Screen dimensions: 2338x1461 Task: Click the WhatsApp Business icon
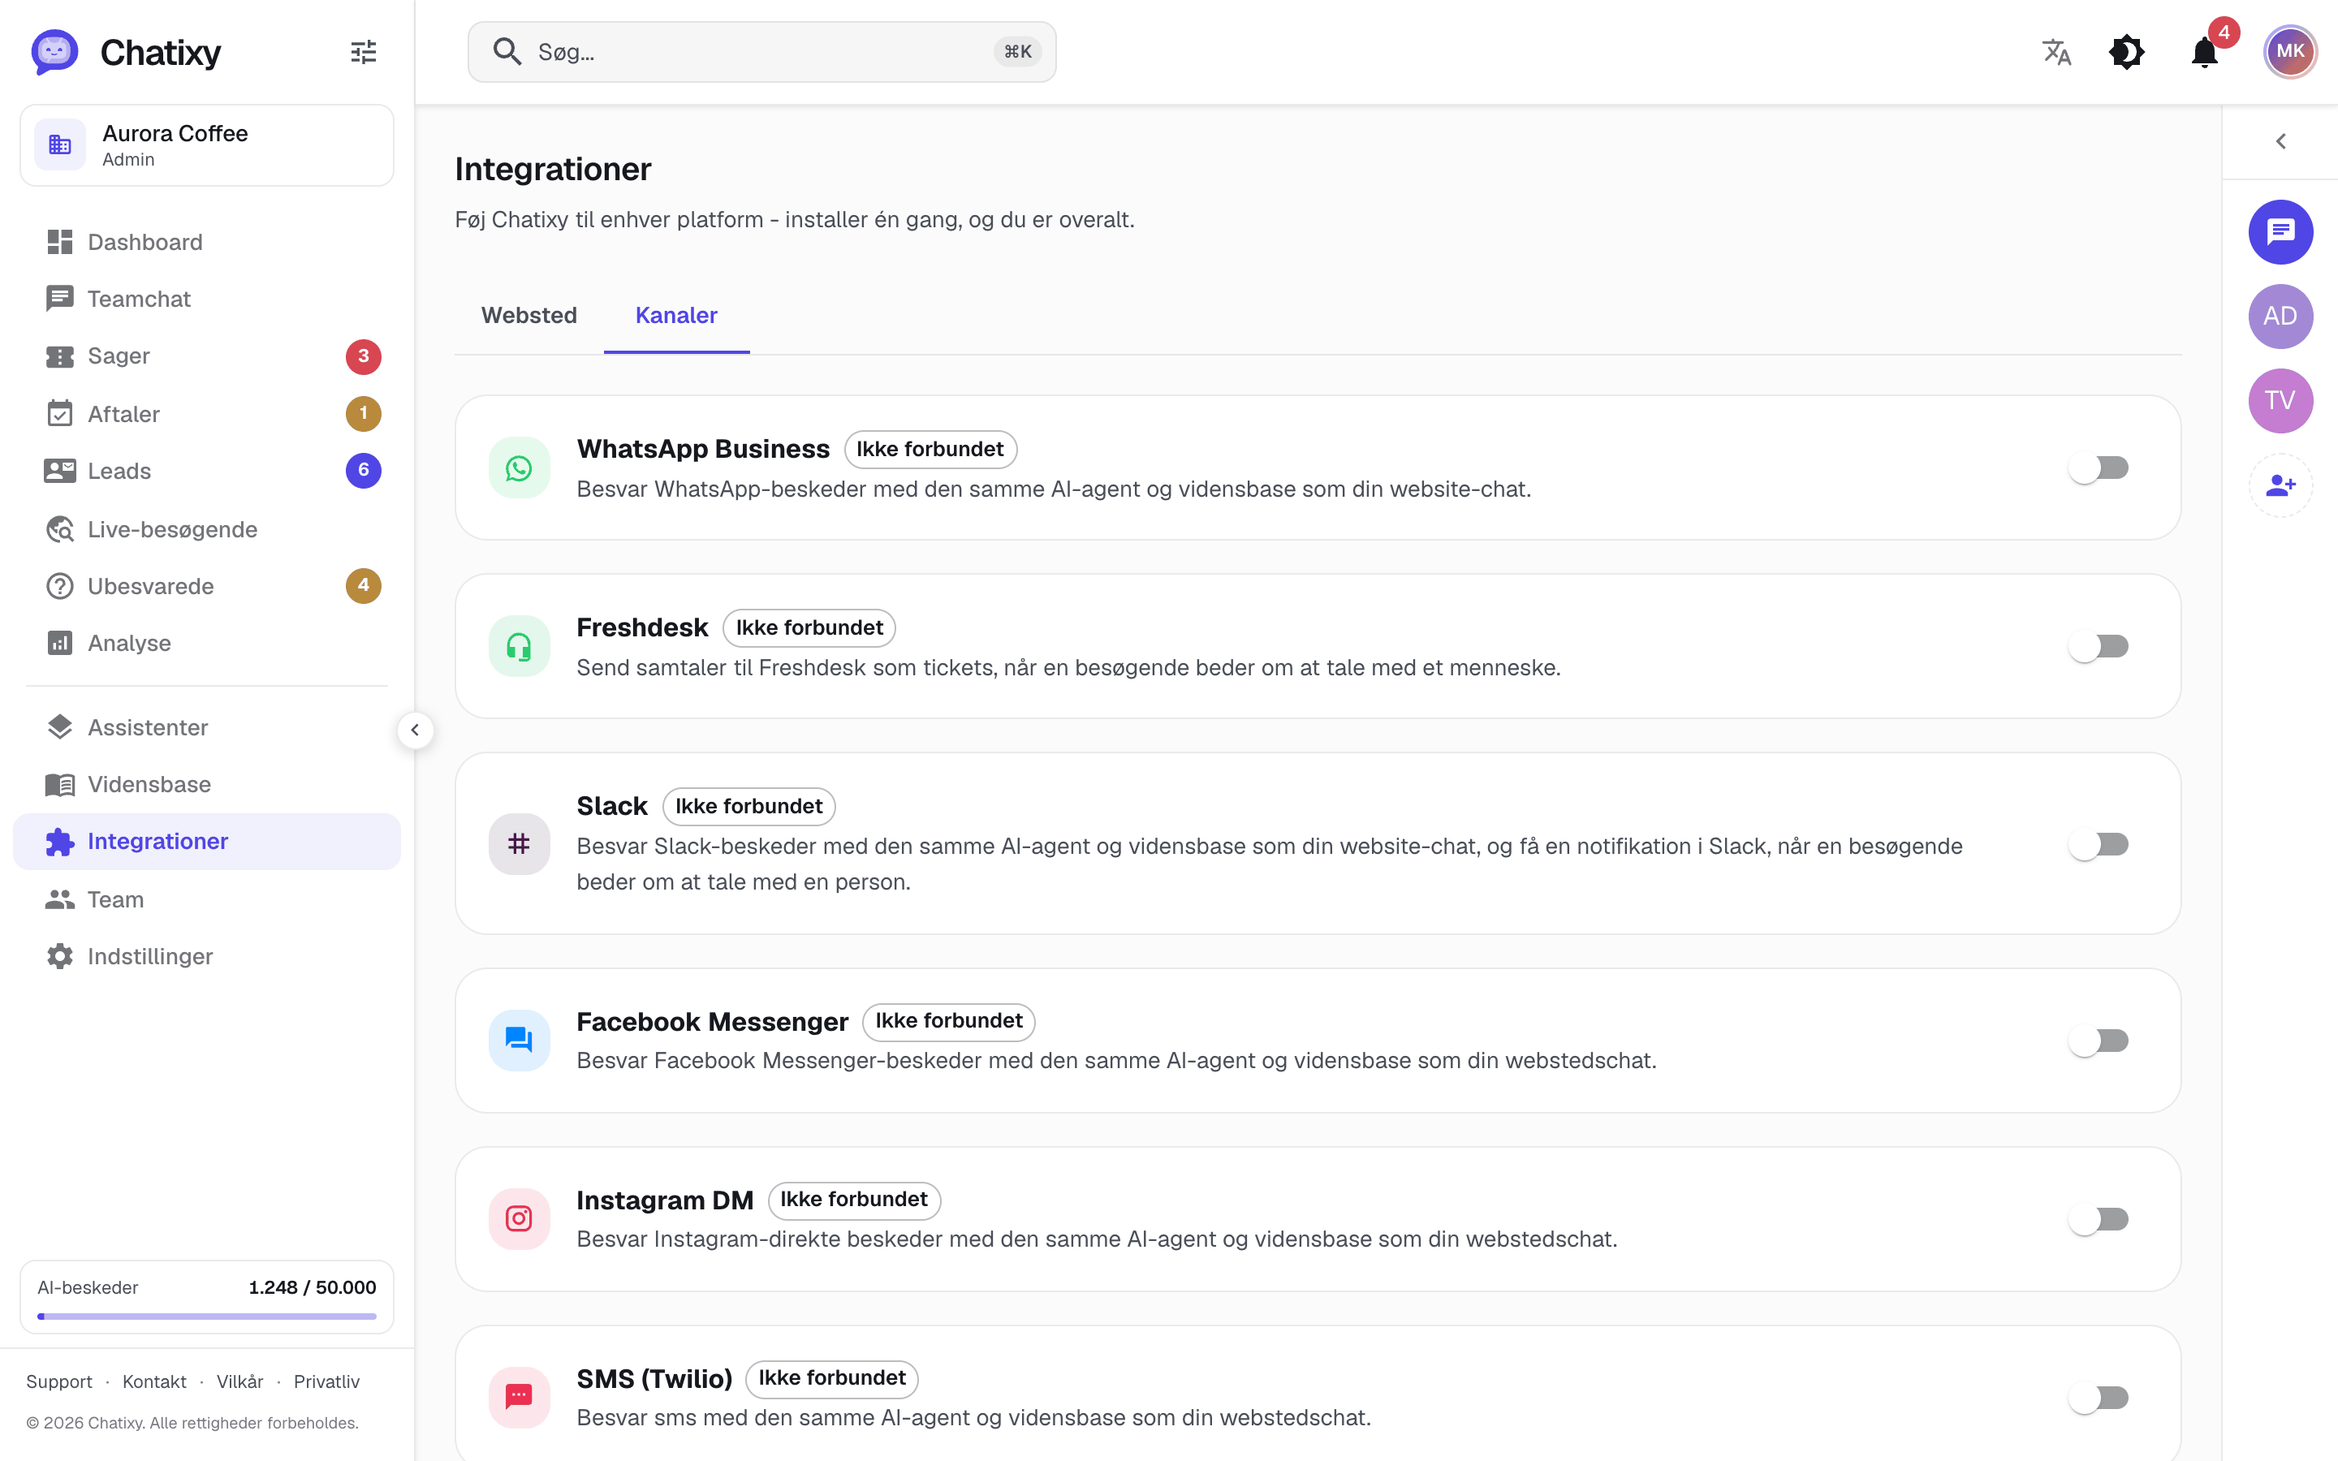(x=519, y=468)
